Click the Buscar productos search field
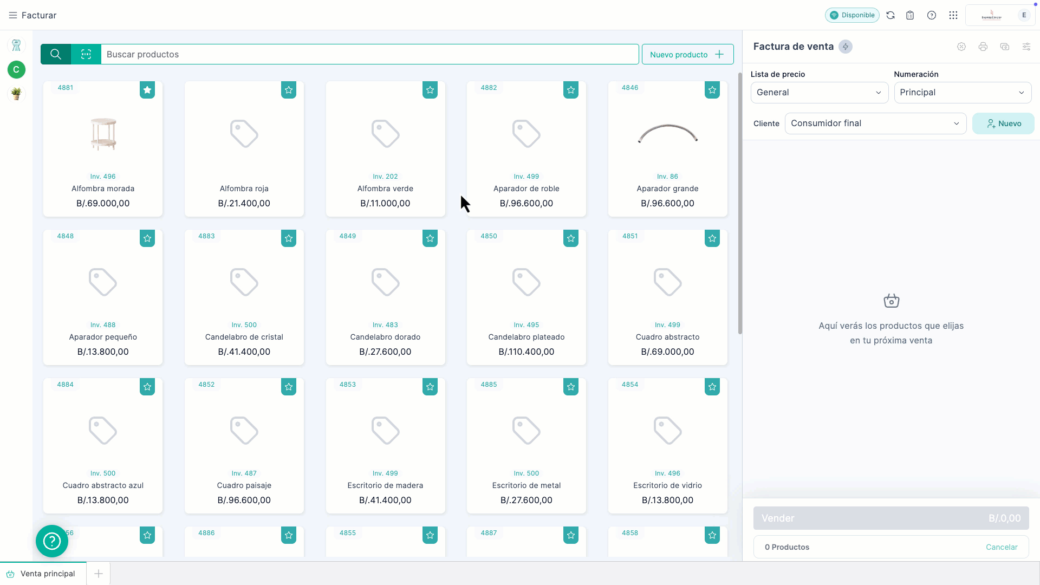 [368, 54]
